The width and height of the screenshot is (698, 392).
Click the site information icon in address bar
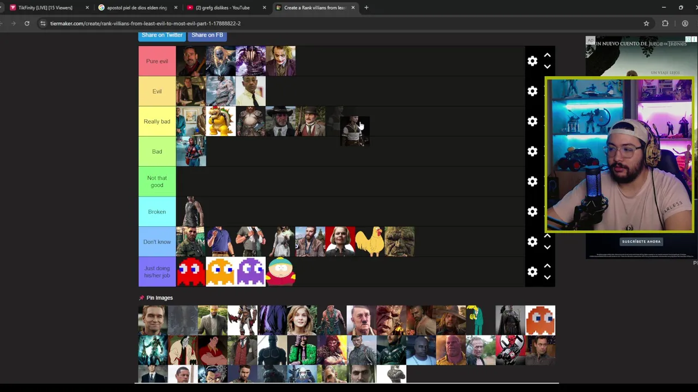pyautogui.click(x=43, y=23)
